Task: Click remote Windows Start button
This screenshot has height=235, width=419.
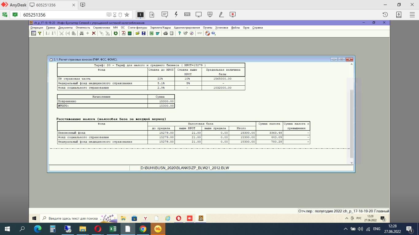Action: (34, 218)
